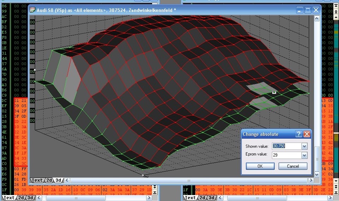Screen dimensions: 339x201
Task: Select 3d tab in bottom-left hex window
Action: 30,198
